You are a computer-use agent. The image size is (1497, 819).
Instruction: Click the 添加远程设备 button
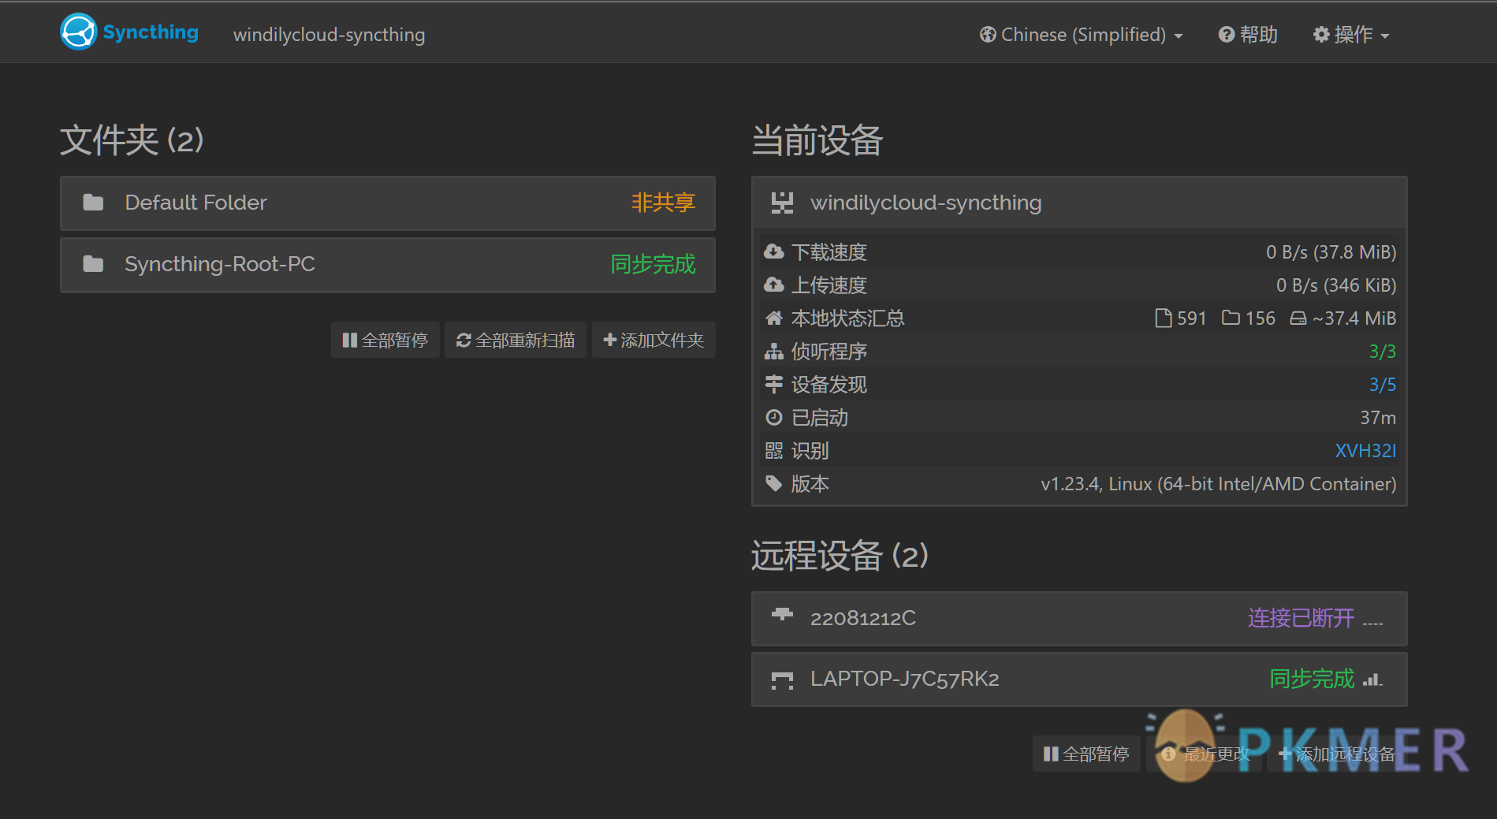tap(1338, 754)
